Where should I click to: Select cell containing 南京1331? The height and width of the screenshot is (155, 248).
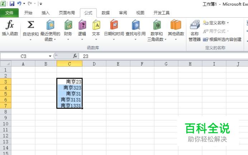70,106
